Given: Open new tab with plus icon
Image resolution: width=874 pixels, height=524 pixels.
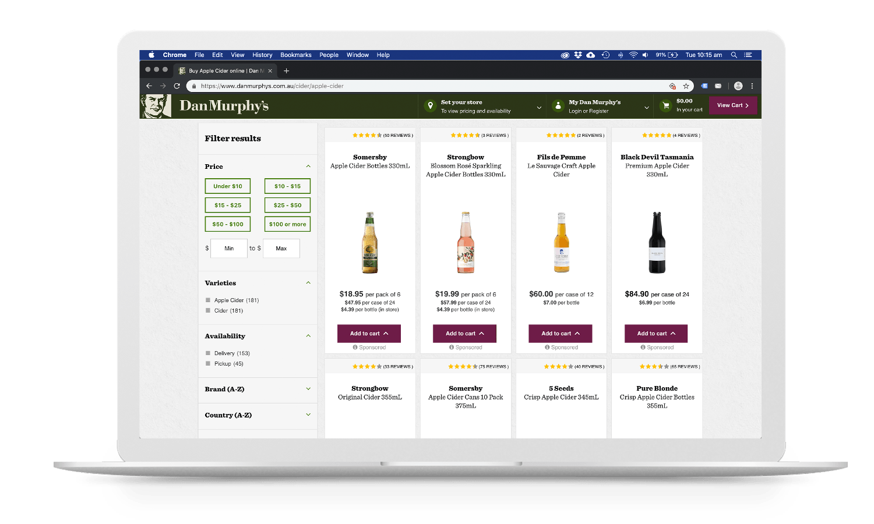Looking at the screenshot, I should 286,71.
